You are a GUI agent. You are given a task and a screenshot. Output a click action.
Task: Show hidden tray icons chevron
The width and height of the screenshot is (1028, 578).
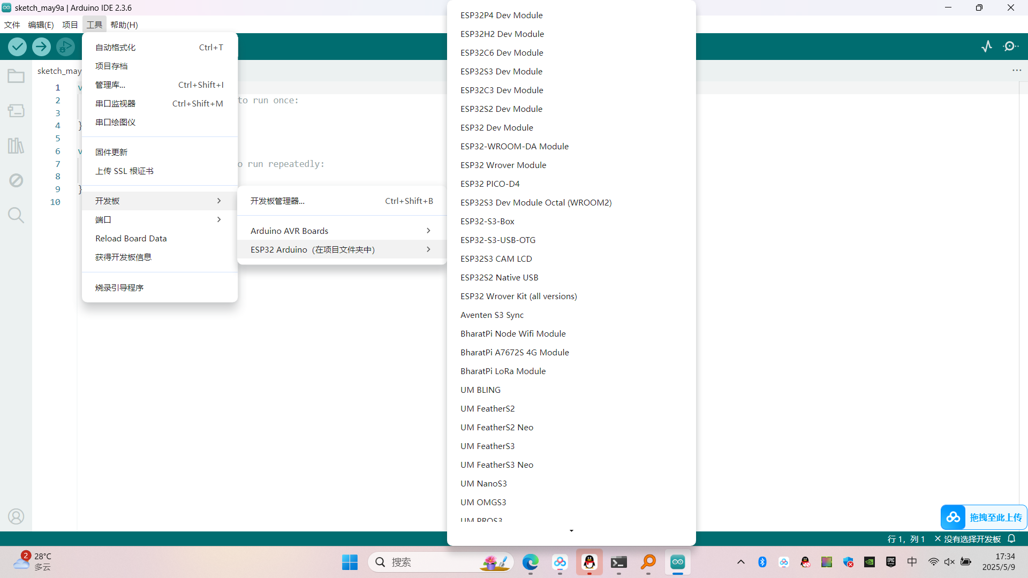click(x=741, y=562)
